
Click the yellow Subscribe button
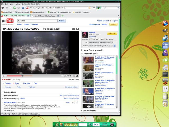tap(112, 33)
